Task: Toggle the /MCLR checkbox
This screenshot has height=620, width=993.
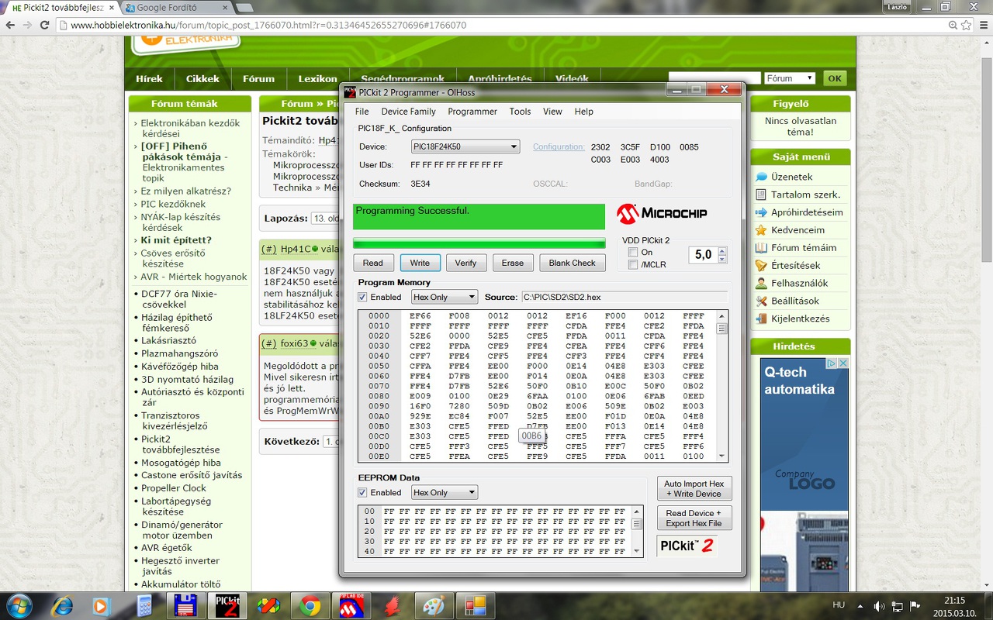Action: 633,265
